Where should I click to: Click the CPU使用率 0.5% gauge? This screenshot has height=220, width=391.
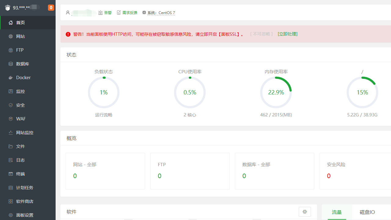click(x=190, y=92)
